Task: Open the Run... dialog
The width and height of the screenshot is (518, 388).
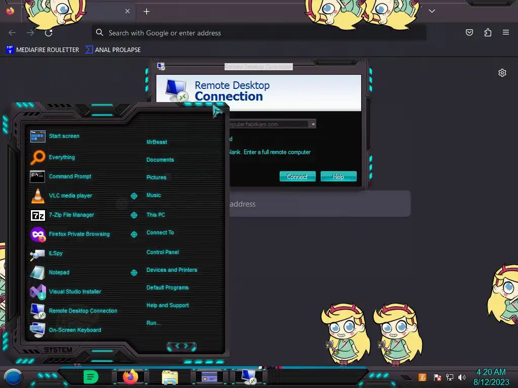Action: [153, 323]
